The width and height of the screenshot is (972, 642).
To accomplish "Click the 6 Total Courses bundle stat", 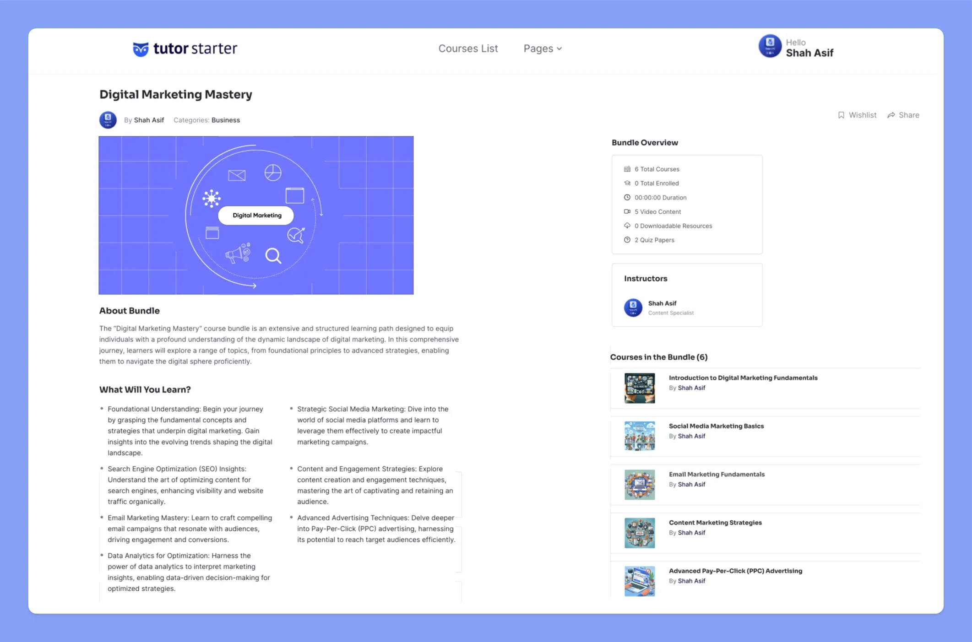I will pyautogui.click(x=657, y=168).
